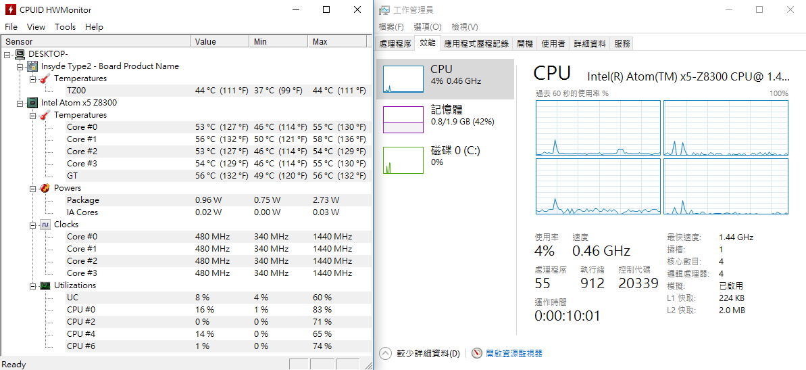This screenshot has width=806, height=370.
Task: Open Task Manager 檔案(F) menu
Action: click(x=391, y=27)
